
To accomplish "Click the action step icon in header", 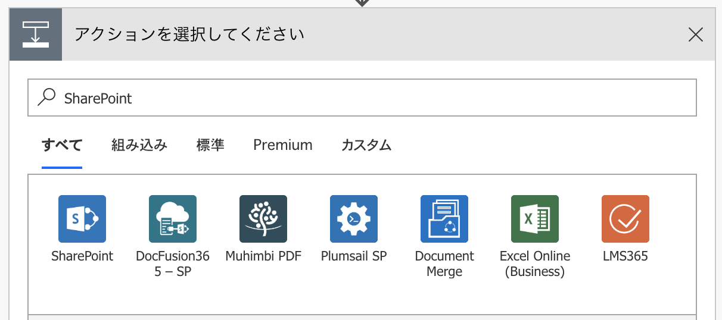I will (36, 34).
